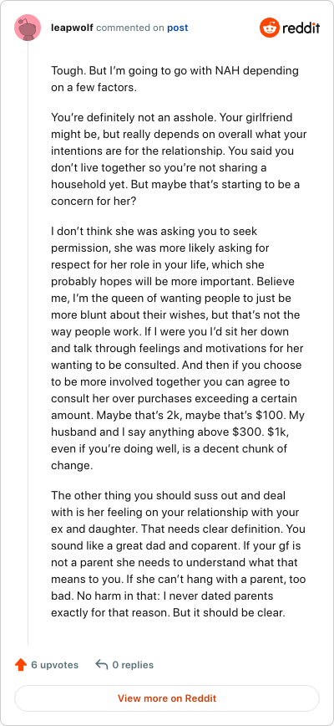The height and width of the screenshot is (726, 334).
Task: Click the last line "exactly for that reason"
Action: tap(169, 612)
